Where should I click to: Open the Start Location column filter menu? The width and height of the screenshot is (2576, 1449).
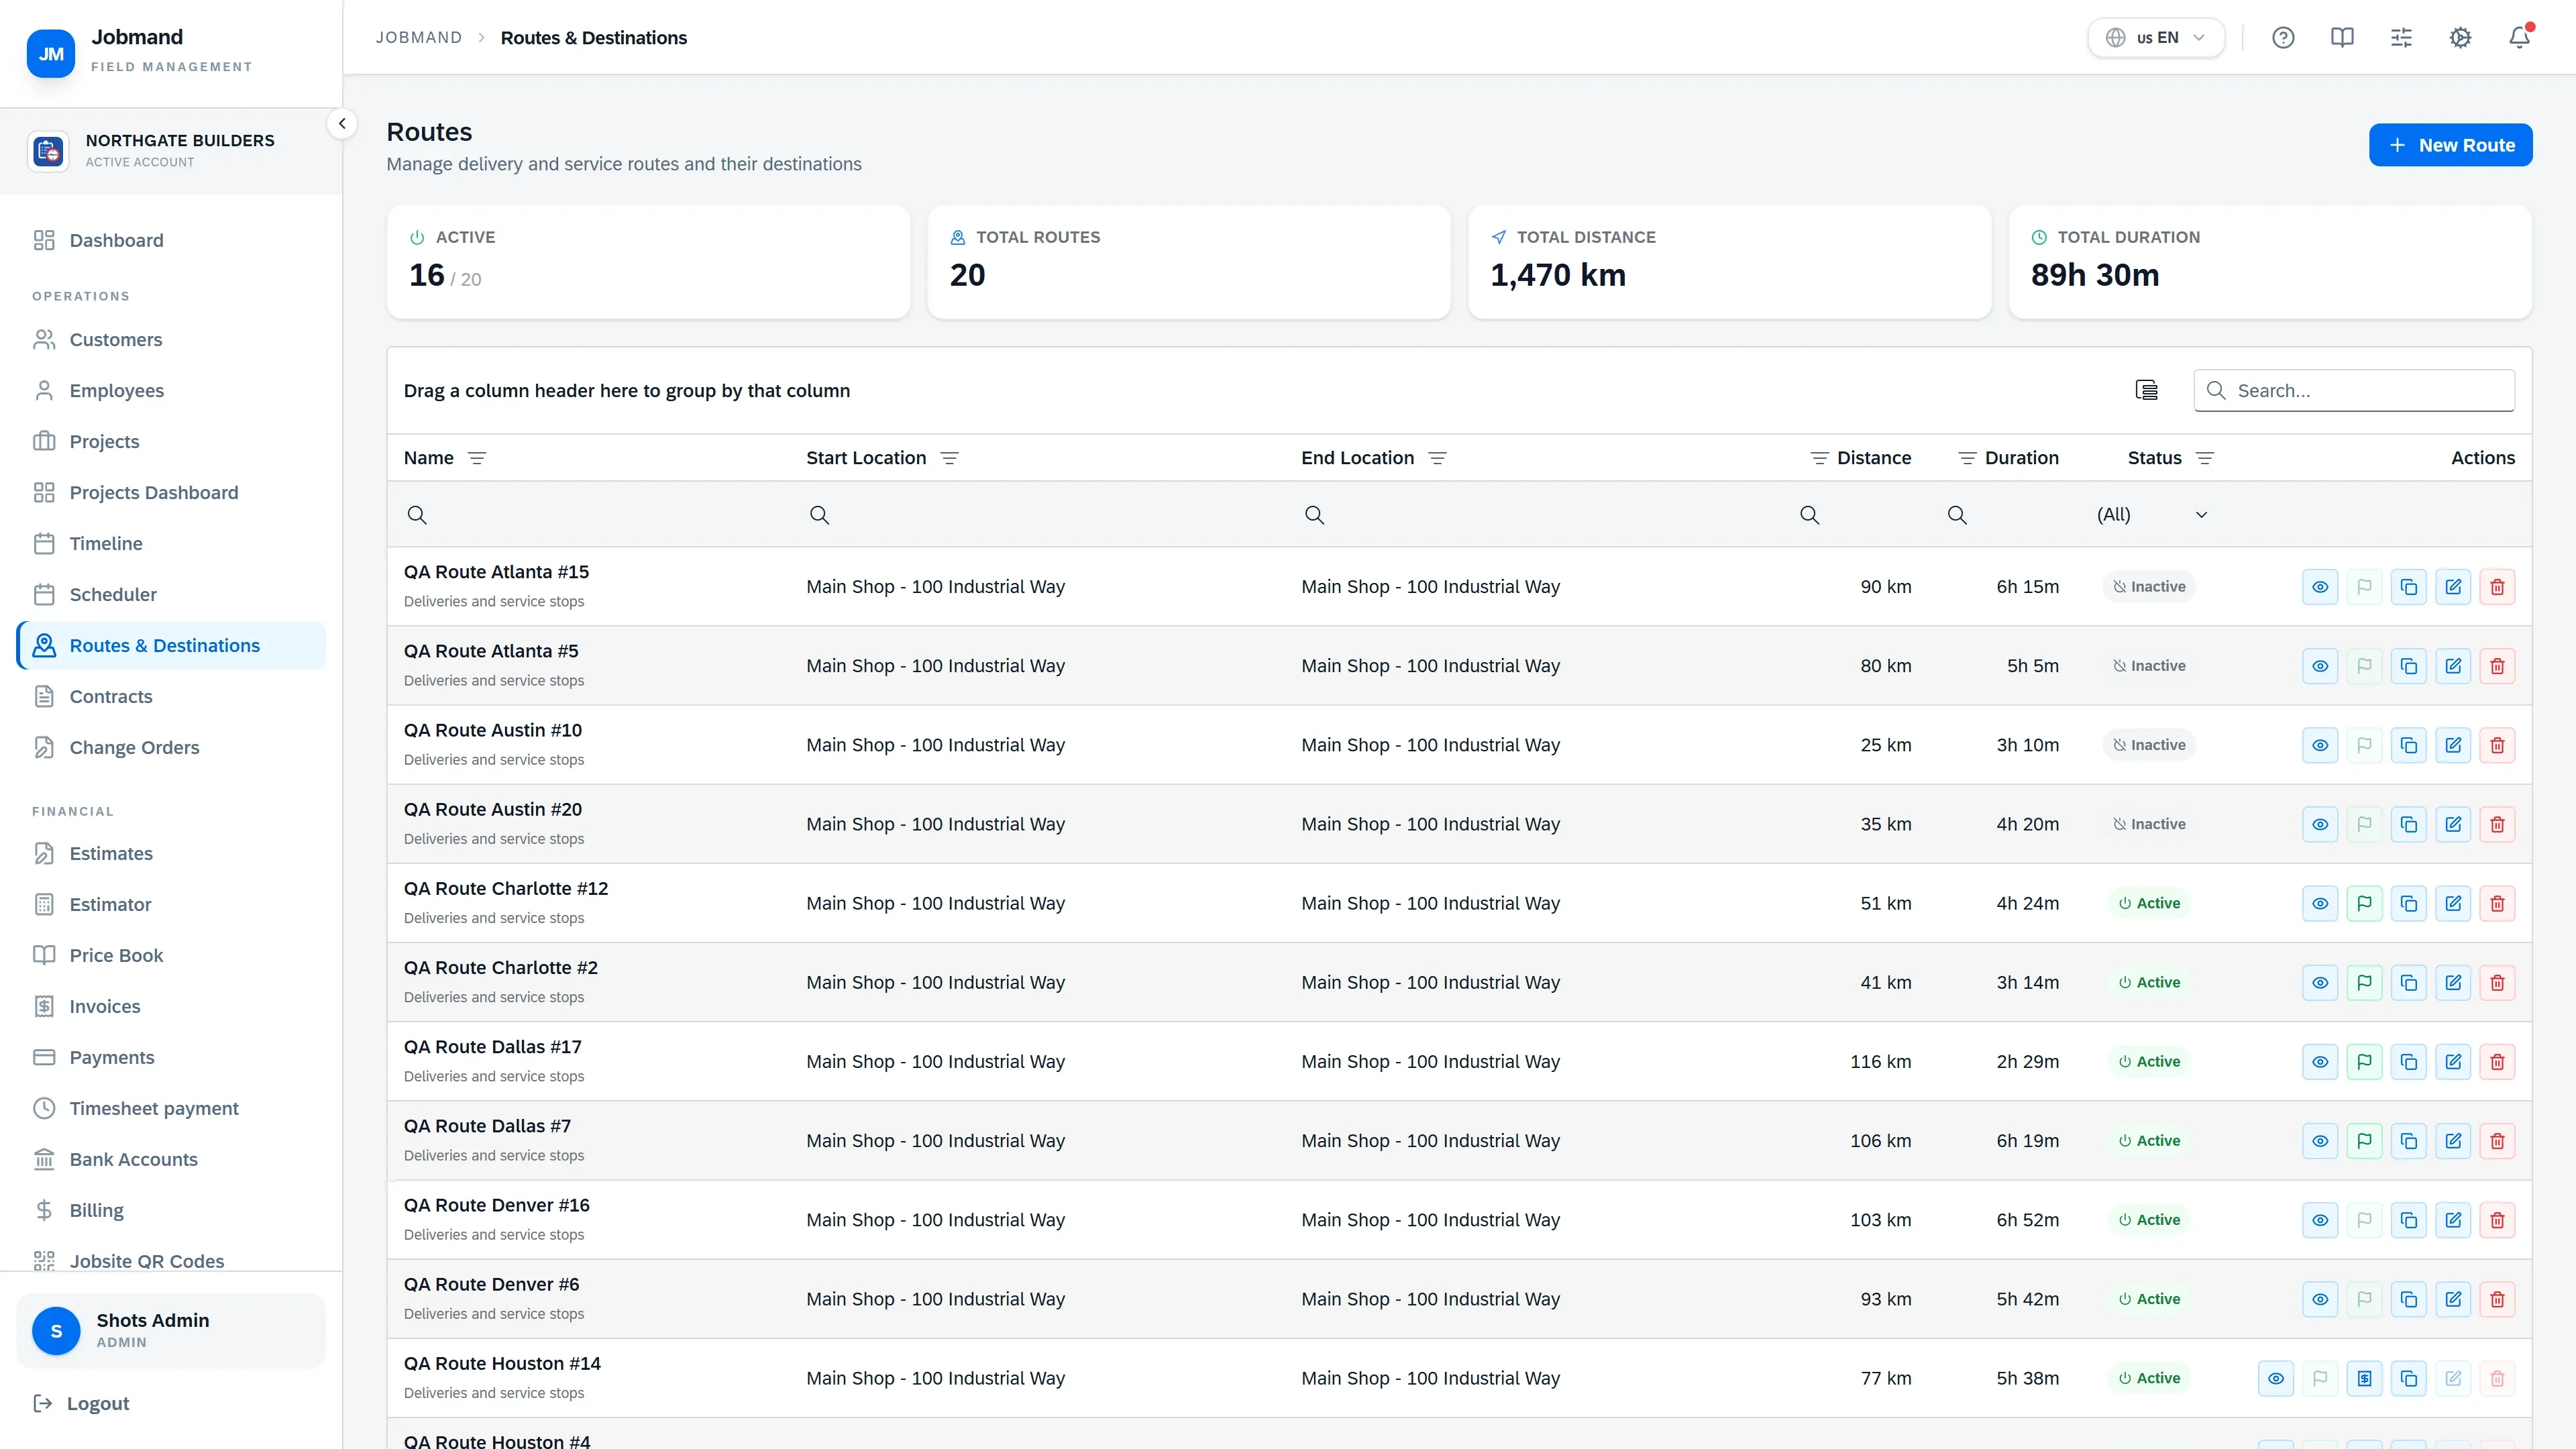(950, 458)
